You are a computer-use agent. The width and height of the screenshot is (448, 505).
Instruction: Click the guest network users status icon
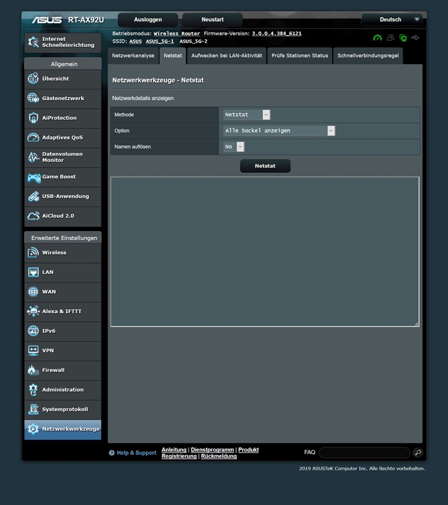click(x=390, y=38)
